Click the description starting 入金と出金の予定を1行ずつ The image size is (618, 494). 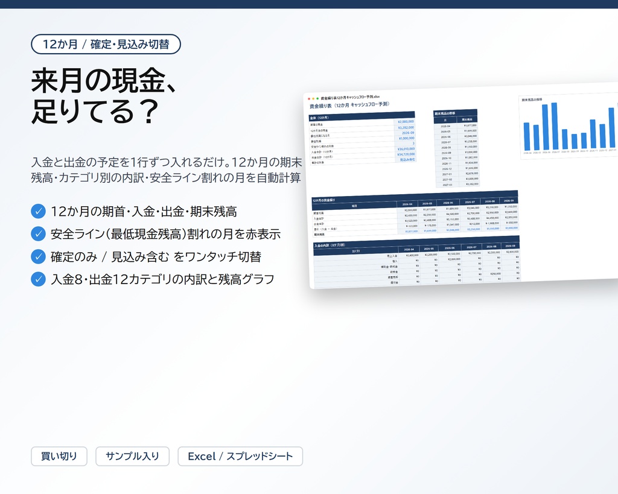point(167,169)
